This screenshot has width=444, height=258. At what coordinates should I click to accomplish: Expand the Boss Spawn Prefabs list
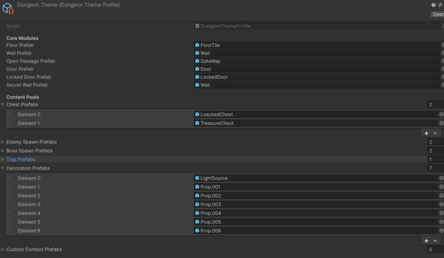click(x=3, y=151)
